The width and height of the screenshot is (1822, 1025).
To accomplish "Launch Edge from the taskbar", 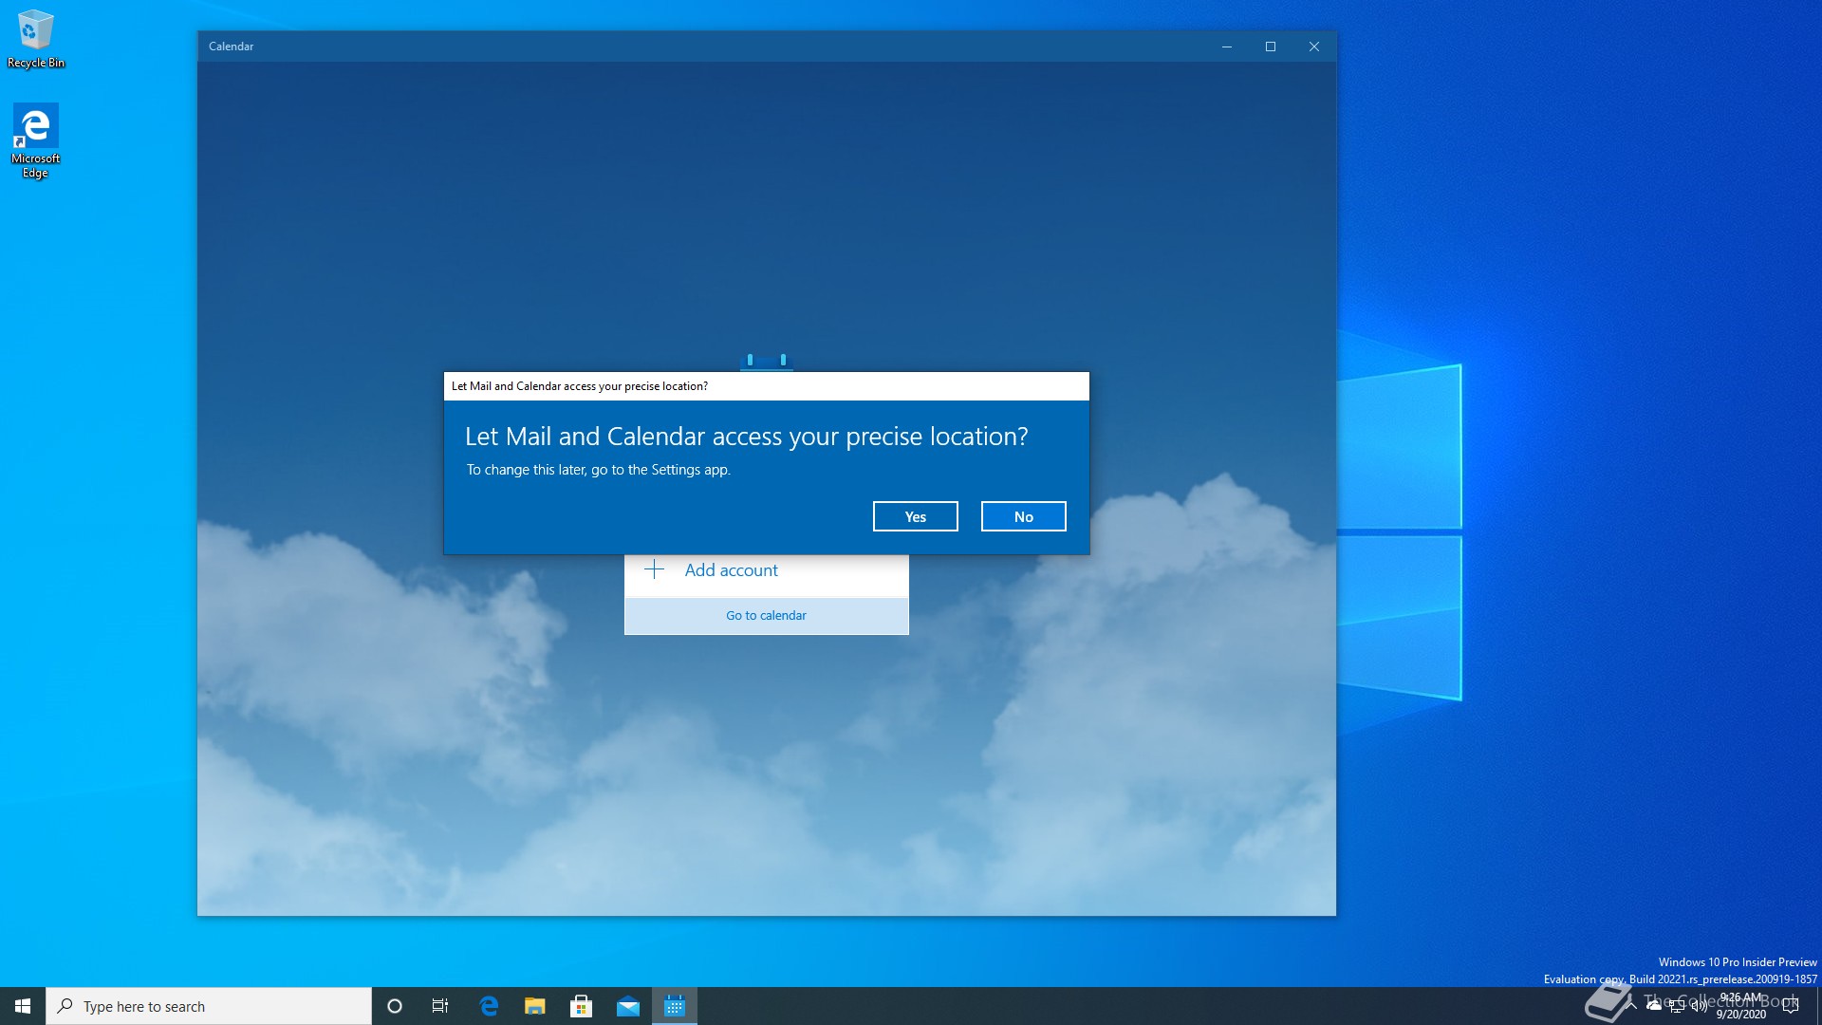I will pyautogui.click(x=489, y=1006).
